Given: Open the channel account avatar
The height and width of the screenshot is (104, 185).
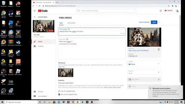Looking at the screenshot, I should pyautogui.click(x=177, y=11).
